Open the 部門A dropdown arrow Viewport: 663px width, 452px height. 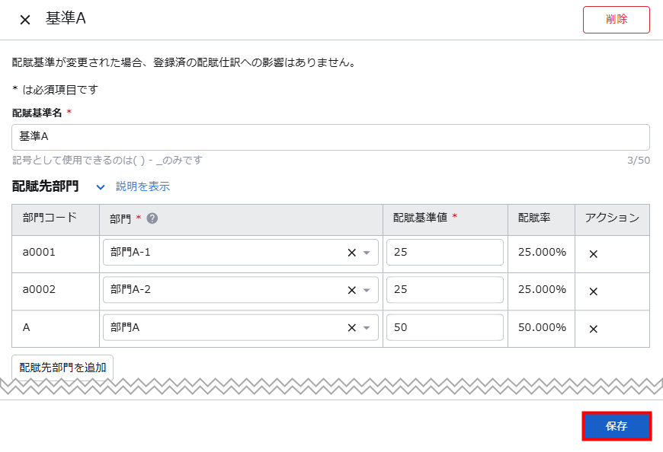367,328
